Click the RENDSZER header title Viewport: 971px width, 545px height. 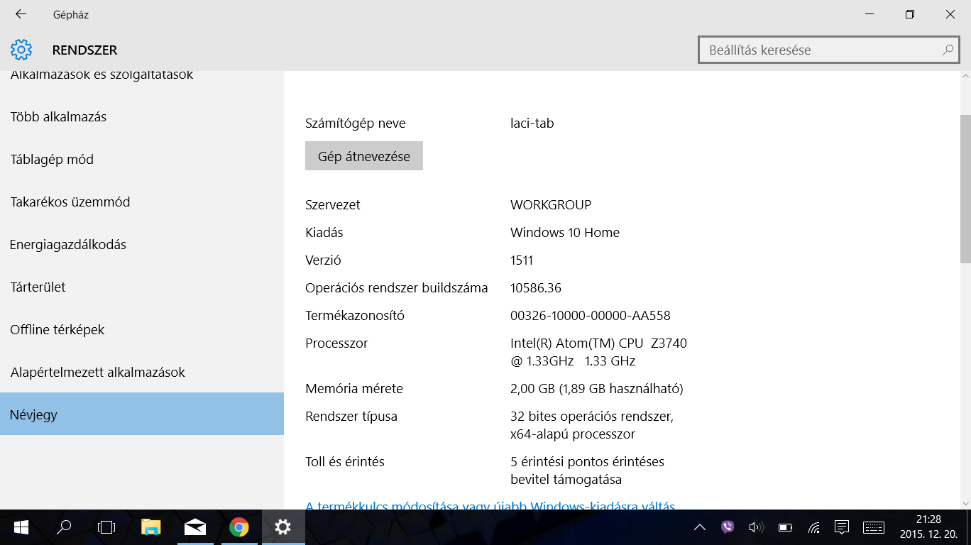tap(84, 50)
